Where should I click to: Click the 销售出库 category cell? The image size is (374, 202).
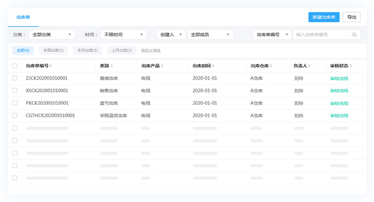coord(109,91)
